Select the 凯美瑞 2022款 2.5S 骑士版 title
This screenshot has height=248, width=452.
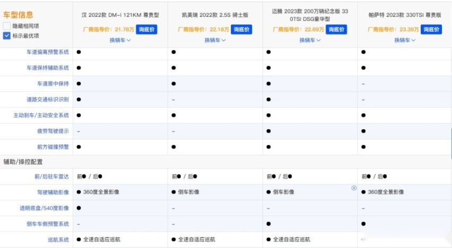(215, 15)
